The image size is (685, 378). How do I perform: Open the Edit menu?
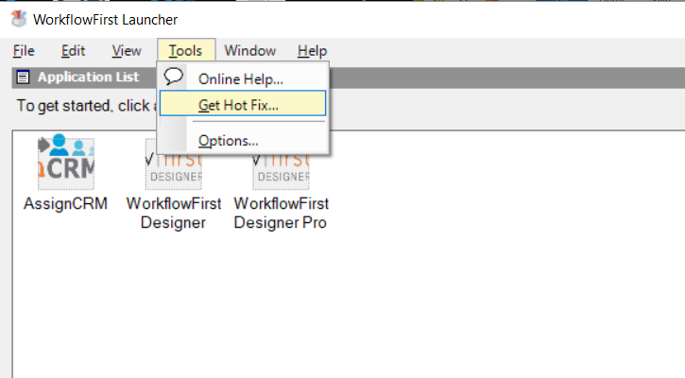click(x=73, y=51)
